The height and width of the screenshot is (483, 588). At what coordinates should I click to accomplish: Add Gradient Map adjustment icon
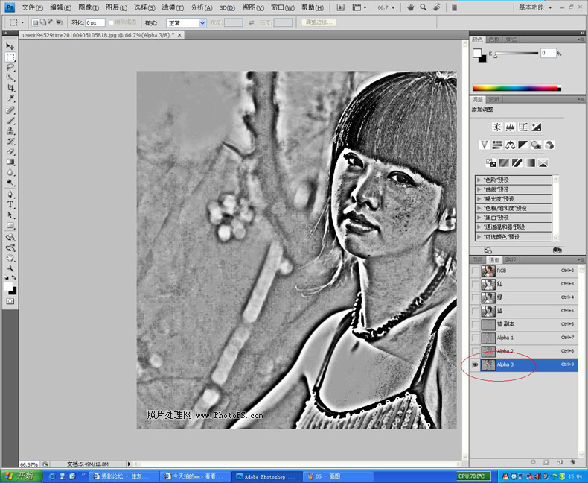coord(530,162)
